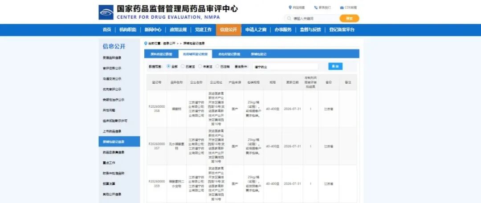
Task: Open 党建工作 in the main navigation
Action: click(203, 30)
